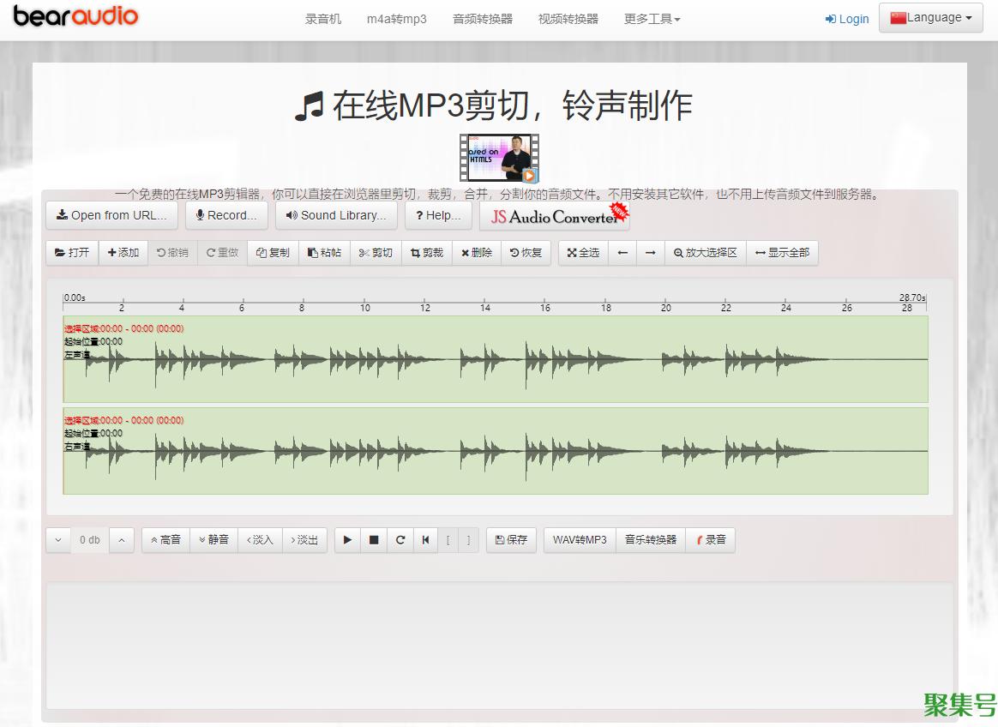998x727 pixels.
Task: Jump to start of track
Action: coord(425,540)
